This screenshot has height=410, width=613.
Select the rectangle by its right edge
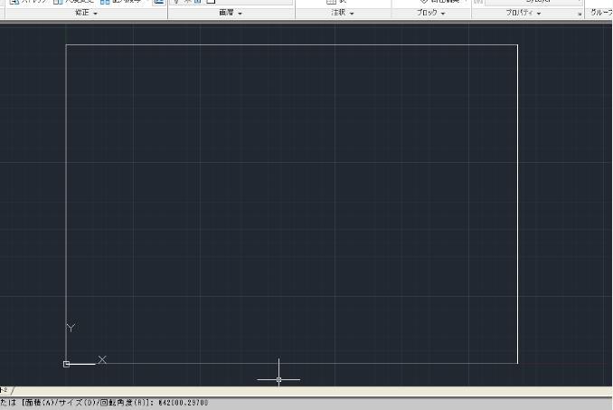click(517, 204)
